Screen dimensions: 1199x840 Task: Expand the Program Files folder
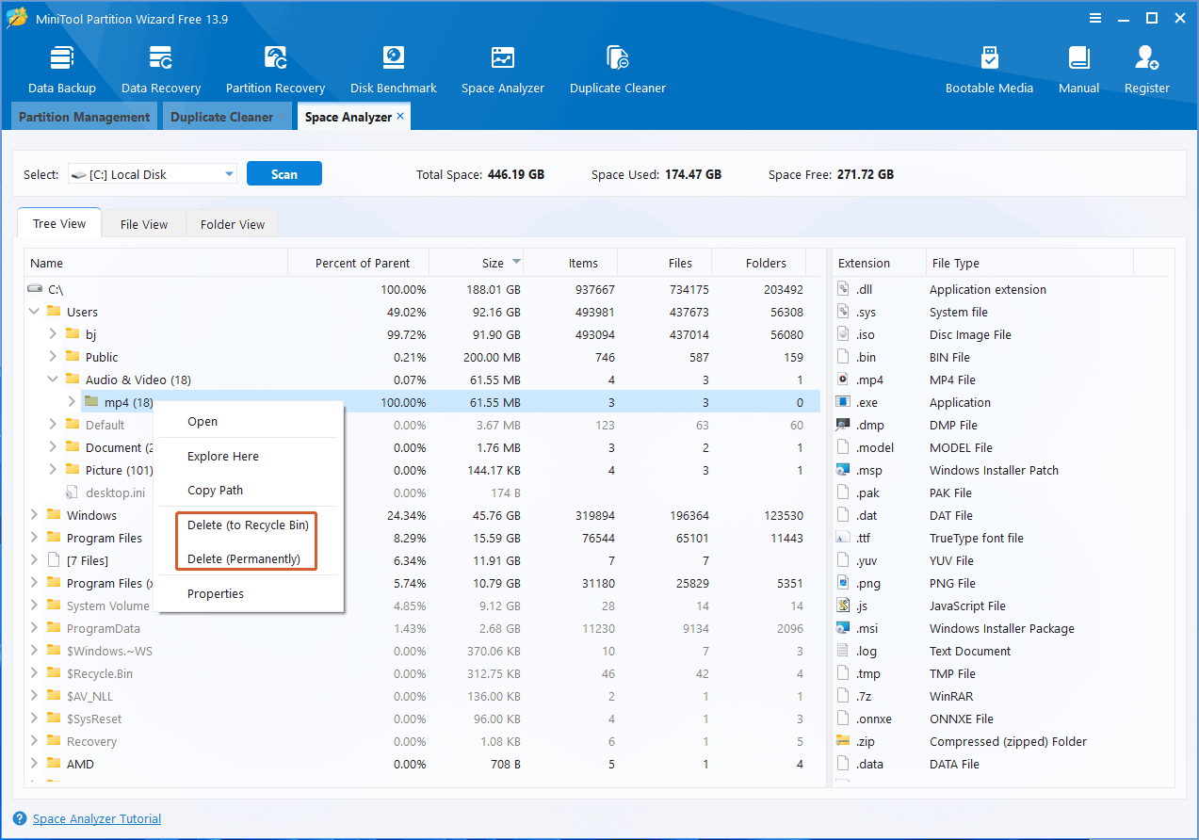(35, 538)
